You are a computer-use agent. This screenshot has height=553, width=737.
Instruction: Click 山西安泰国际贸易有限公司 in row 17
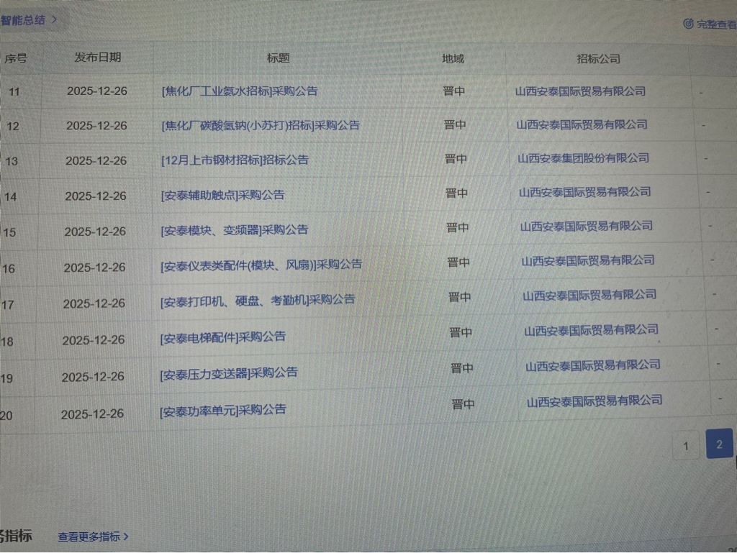pyautogui.click(x=589, y=296)
